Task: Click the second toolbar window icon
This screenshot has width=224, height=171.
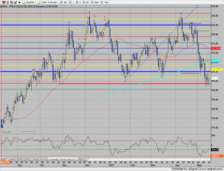Action: pyautogui.click(x=8, y=2)
